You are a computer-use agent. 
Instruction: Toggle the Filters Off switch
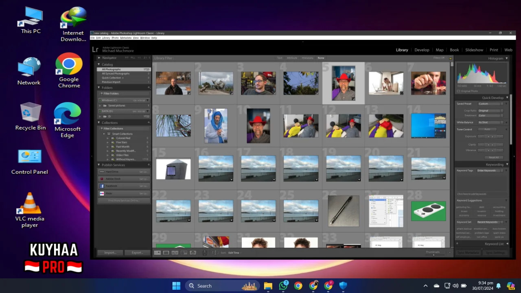(x=439, y=58)
